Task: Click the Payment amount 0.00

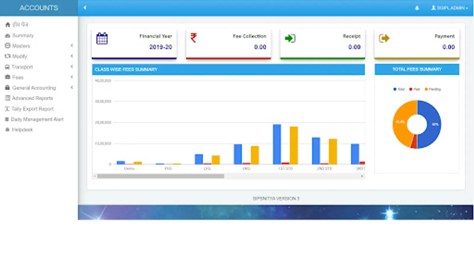Action: [449, 47]
